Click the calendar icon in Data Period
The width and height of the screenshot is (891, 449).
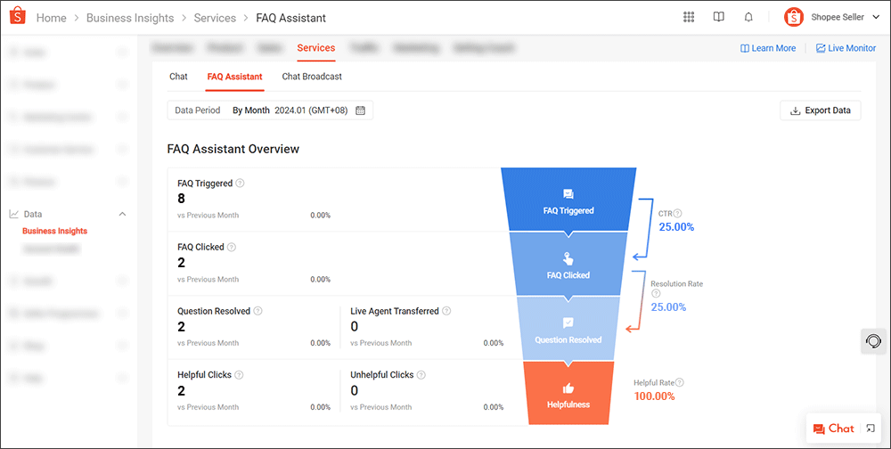coord(360,110)
